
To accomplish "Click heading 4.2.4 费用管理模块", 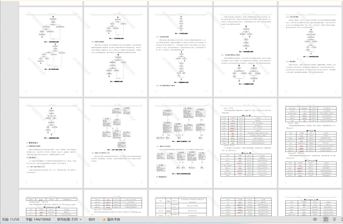I will (98, 42).
